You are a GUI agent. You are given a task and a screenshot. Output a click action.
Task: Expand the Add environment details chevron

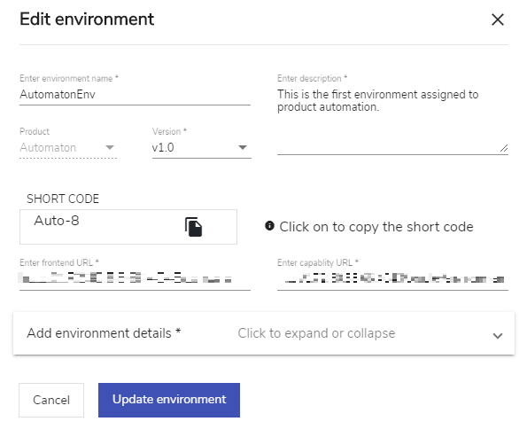[x=498, y=335]
